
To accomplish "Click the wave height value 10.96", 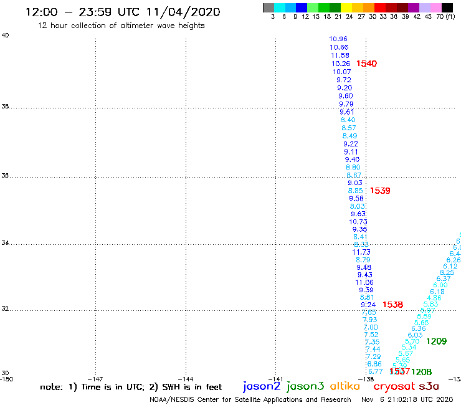I will pyautogui.click(x=338, y=39).
